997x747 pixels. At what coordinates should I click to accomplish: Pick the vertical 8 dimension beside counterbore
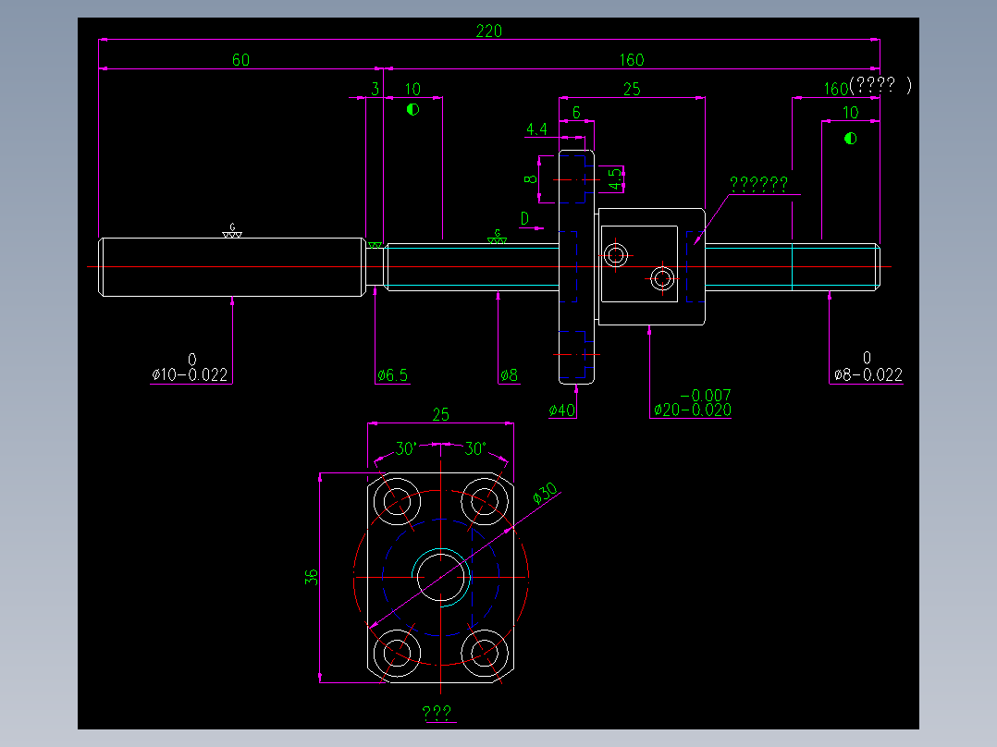pyautogui.click(x=530, y=179)
